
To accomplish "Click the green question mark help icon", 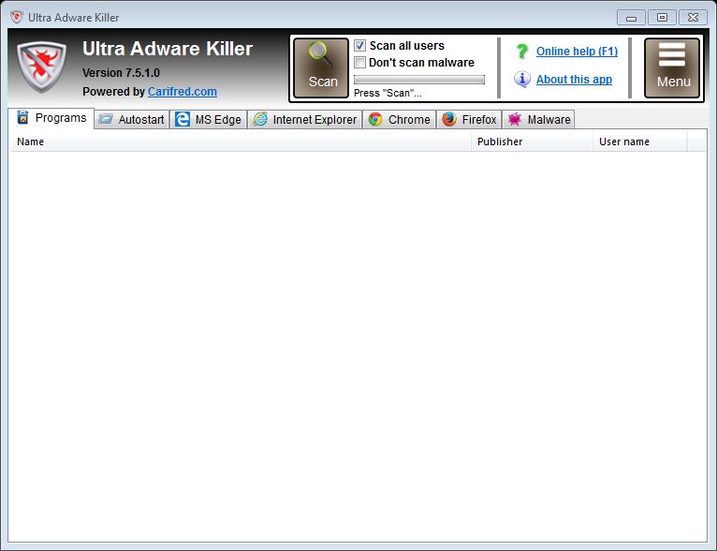I will (x=521, y=52).
